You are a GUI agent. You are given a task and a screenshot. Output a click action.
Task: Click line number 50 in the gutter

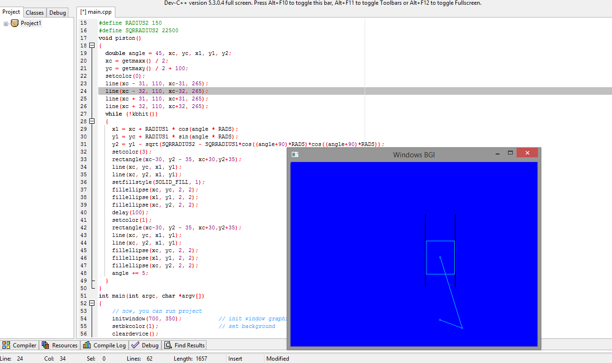(x=84, y=288)
